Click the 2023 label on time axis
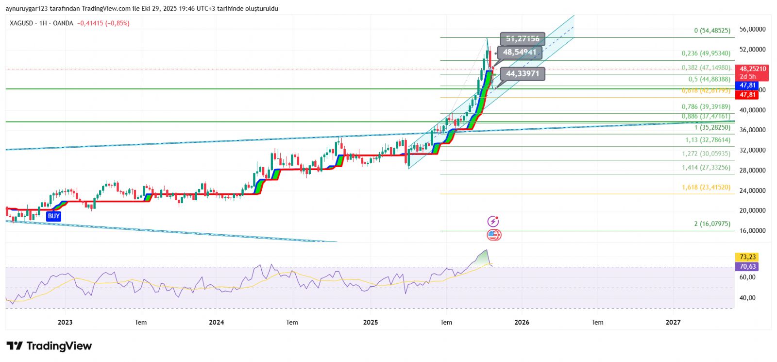 (x=65, y=322)
